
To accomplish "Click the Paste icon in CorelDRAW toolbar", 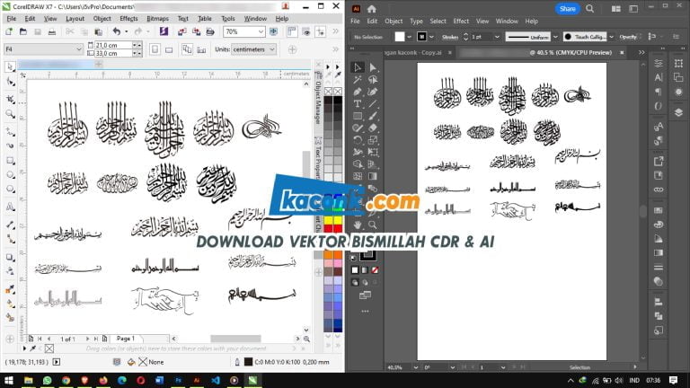I will (x=99, y=31).
